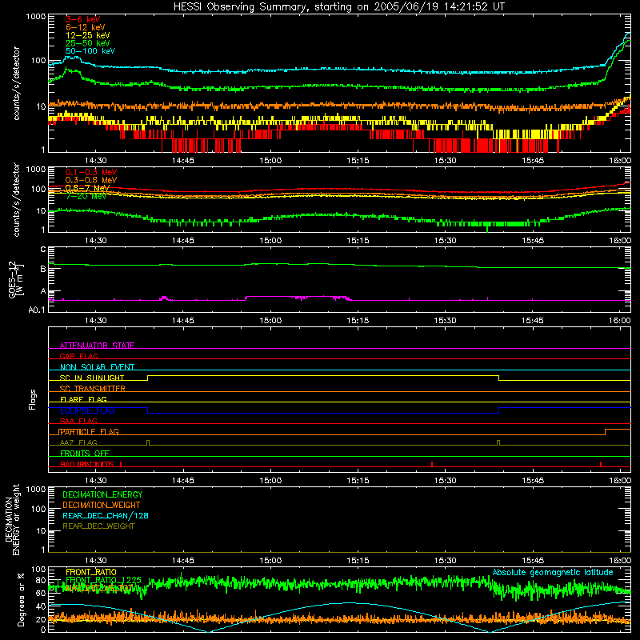The image size is (640, 640).
Task: Click 15:45 tick under the GOES panel
Action: 532,321
